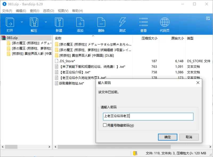Select the file 【来了就能下载和观看的论坛，纯免费！】.txt
This screenshot has width=213, height=157.
[x=92, y=67]
